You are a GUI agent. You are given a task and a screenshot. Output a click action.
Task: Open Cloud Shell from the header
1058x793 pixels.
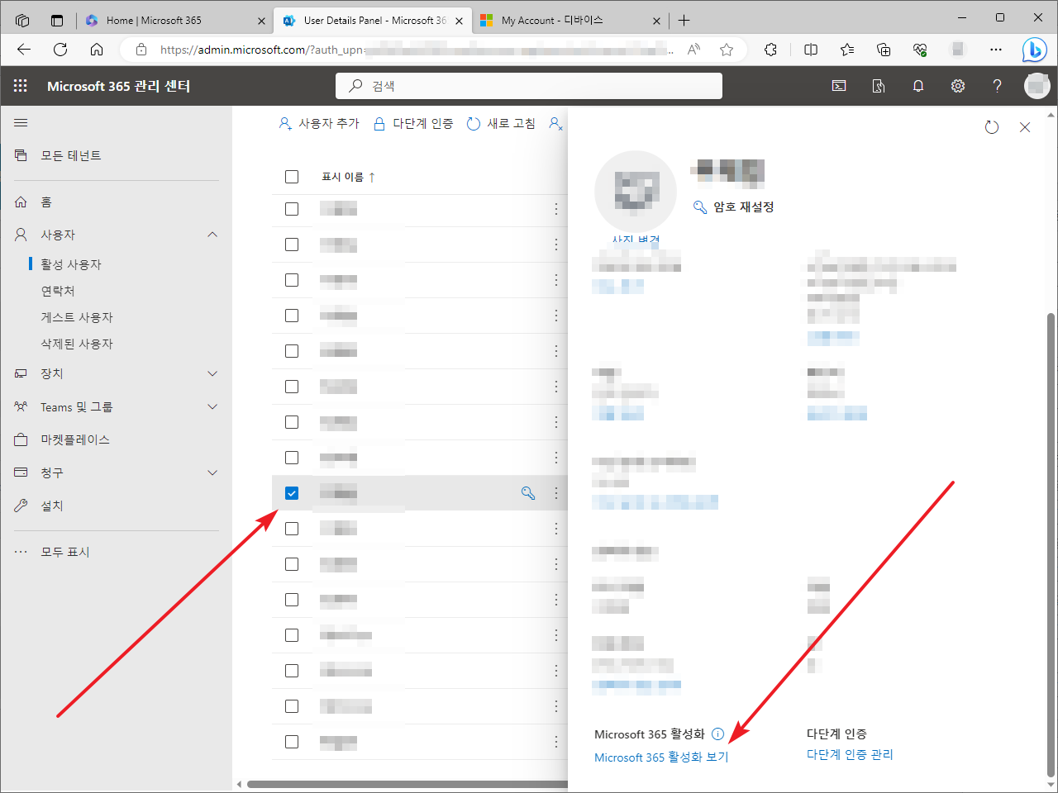click(839, 86)
